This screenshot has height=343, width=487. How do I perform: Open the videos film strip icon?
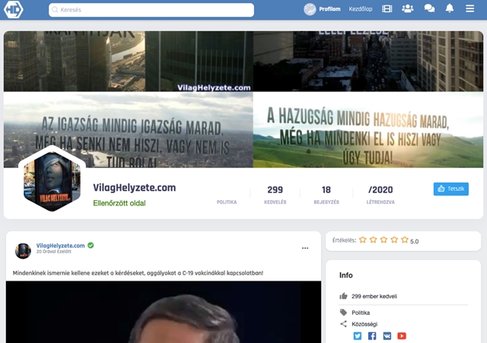[387, 9]
